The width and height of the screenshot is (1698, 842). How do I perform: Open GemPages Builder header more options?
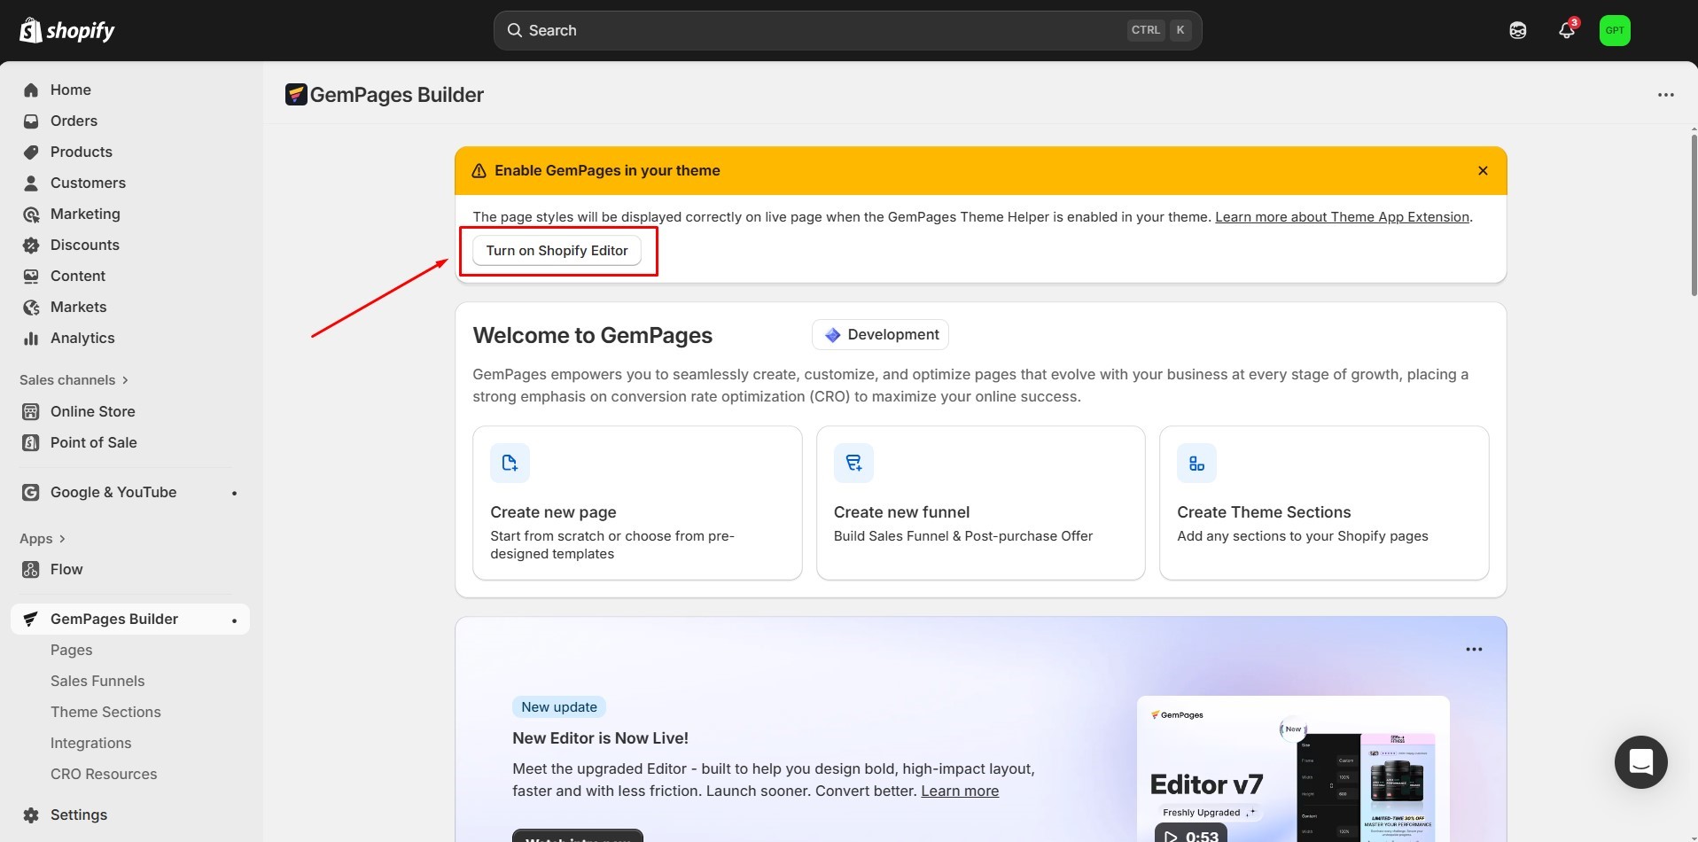click(x=1665, y=95)
